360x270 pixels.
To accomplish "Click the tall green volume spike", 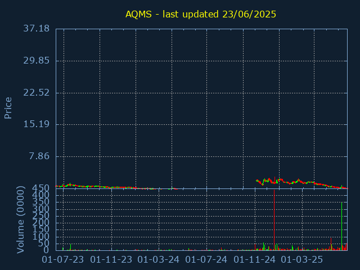I will [x=341, y=226].
